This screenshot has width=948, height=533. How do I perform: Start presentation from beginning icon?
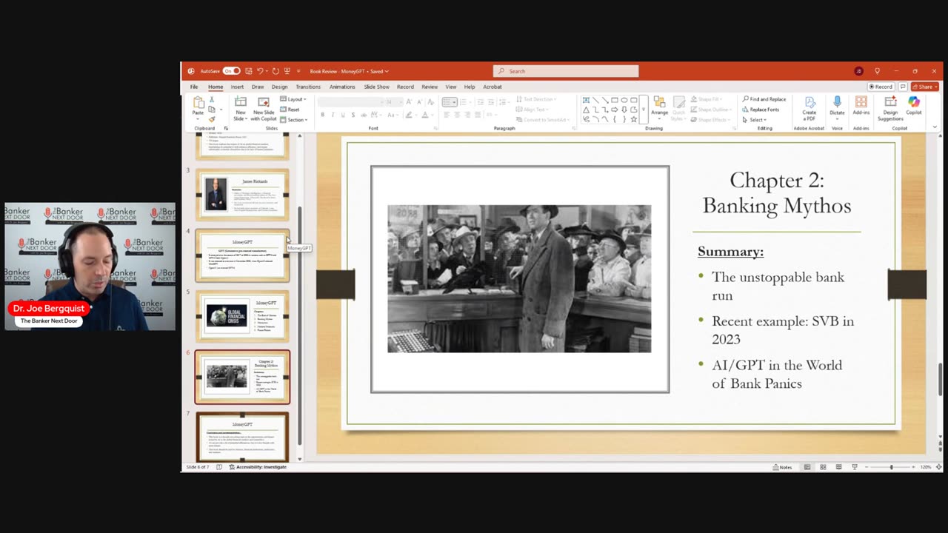click(287, 71)
